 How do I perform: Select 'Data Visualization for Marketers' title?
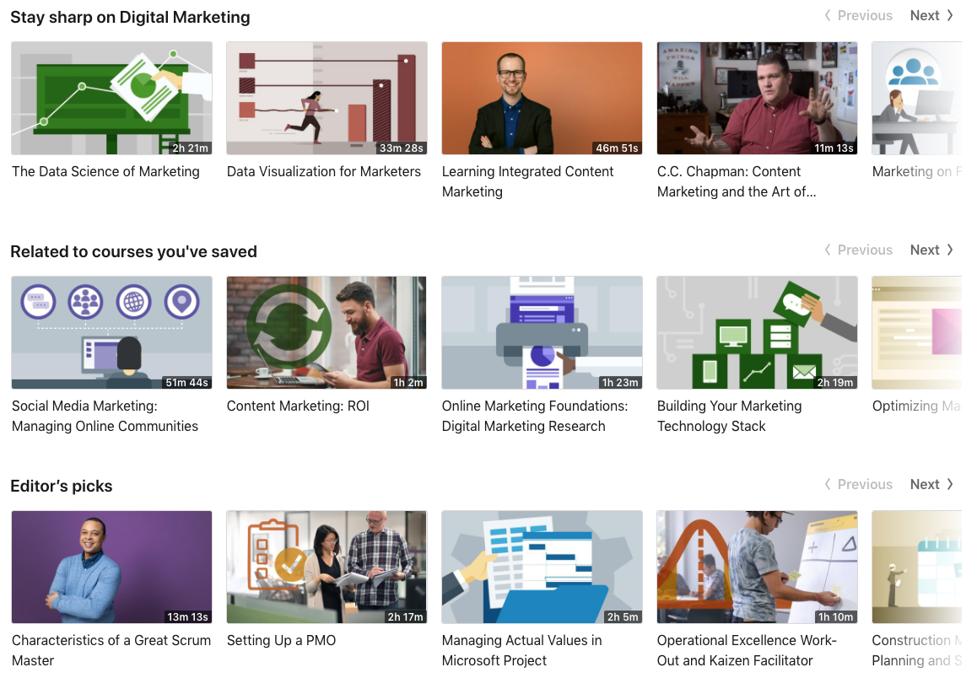[324, 171]
